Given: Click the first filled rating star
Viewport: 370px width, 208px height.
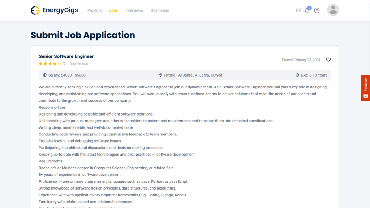Looking at the screenshot, I should tap(40, 64).
